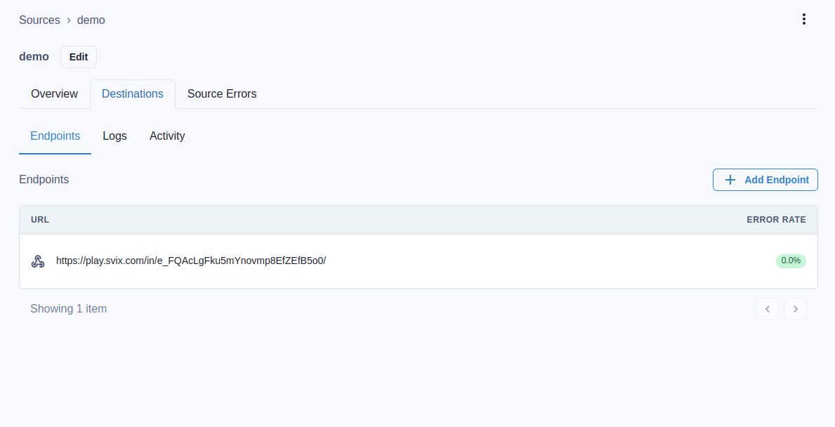Click the webhook icon beside the endpoint URL

[x=37, y=261]
